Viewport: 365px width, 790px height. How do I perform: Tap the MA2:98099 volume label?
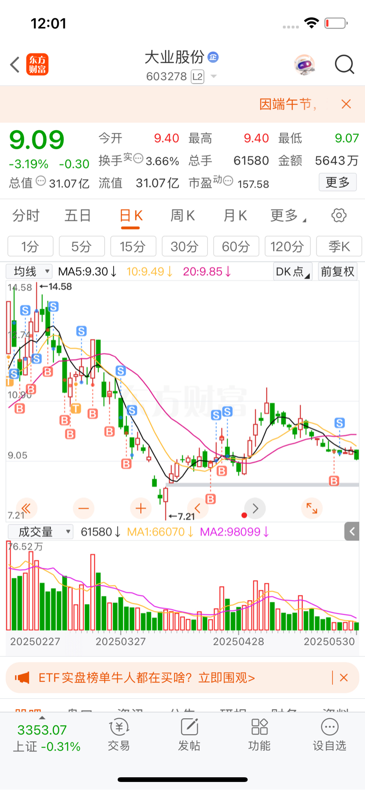pyautogui.click(x=234, y=532)
